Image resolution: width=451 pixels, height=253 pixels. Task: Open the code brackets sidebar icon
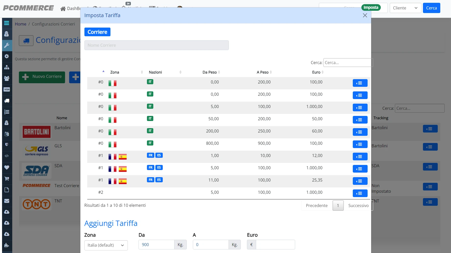point(7,156)
